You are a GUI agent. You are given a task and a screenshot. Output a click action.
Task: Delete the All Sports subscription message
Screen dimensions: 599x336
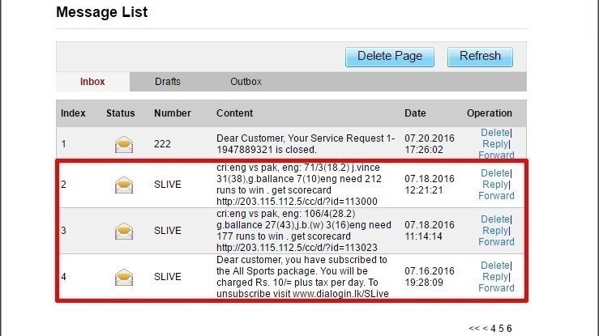[x=494, y=266]
